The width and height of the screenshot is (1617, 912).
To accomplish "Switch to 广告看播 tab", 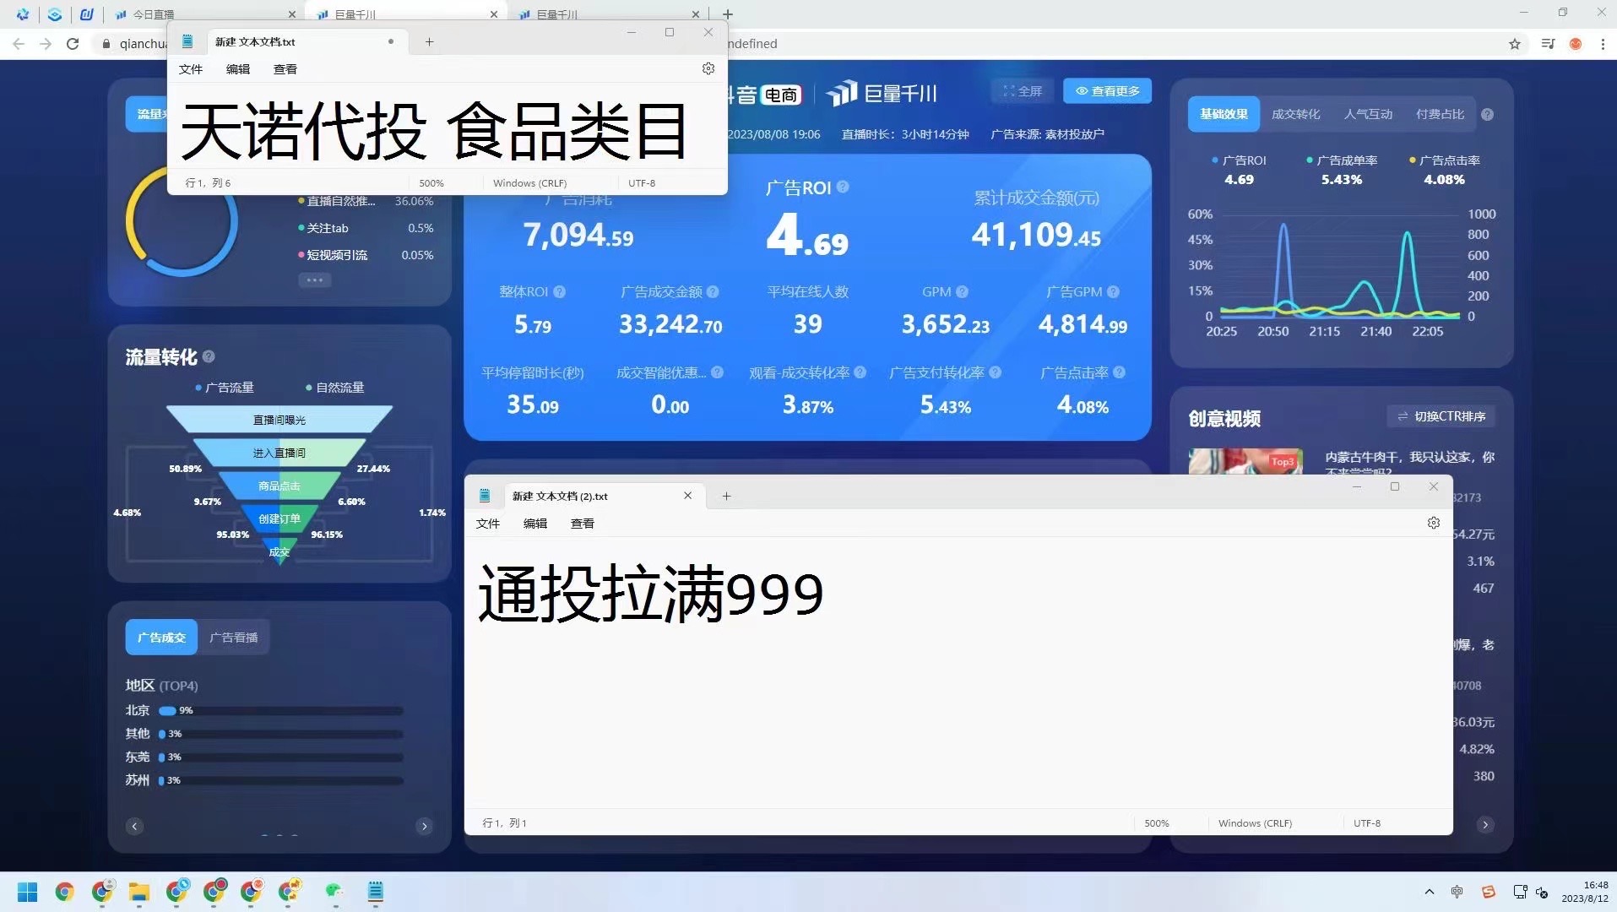I will coord(234,638).
